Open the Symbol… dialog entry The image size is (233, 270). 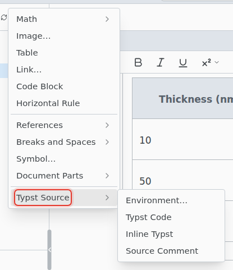[64, 159]
